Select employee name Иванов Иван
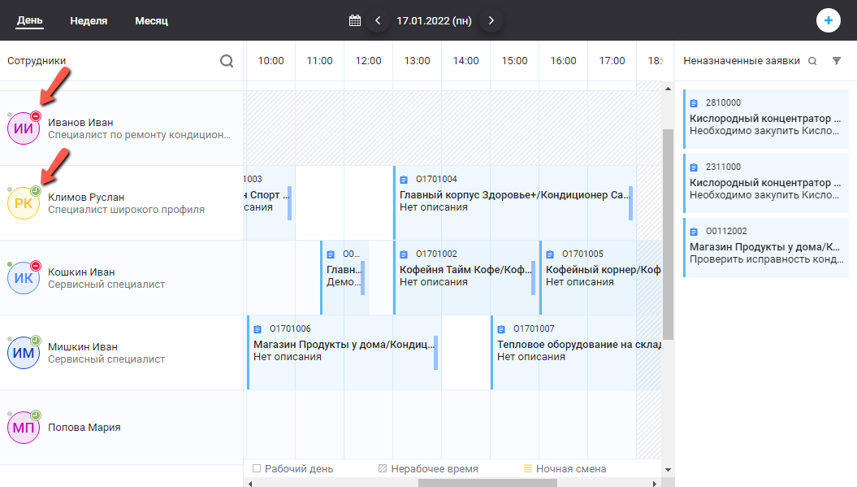 coord(80,123)
